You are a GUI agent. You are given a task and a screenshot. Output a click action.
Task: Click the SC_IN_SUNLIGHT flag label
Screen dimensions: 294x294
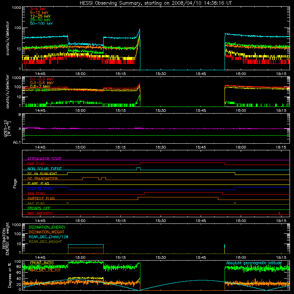pos(42,173)
